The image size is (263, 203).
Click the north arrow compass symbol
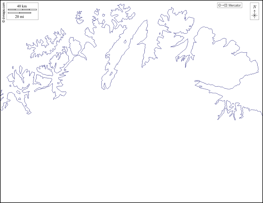coord(254,14)
